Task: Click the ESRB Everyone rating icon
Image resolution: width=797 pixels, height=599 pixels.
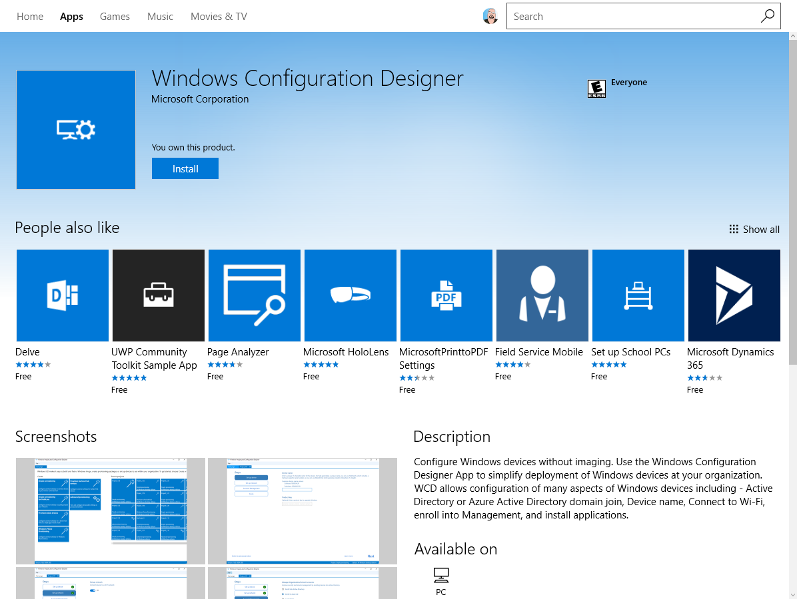Action: [x=596, y=89]
